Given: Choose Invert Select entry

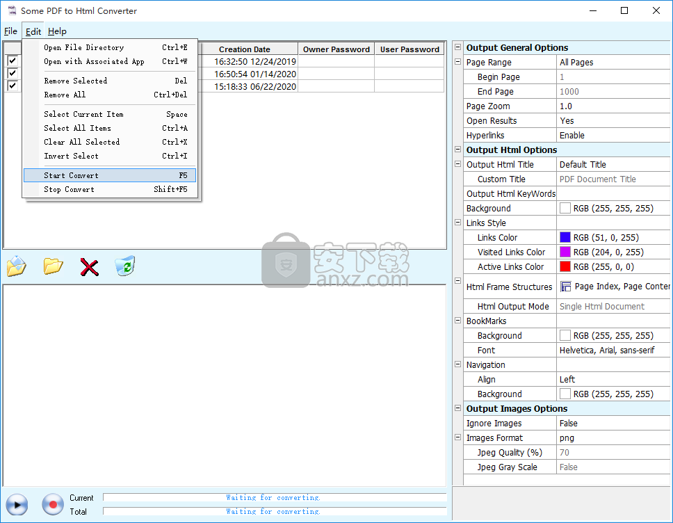Looking at the screenshot, I should pyautogui.click(x=110, y=156).
